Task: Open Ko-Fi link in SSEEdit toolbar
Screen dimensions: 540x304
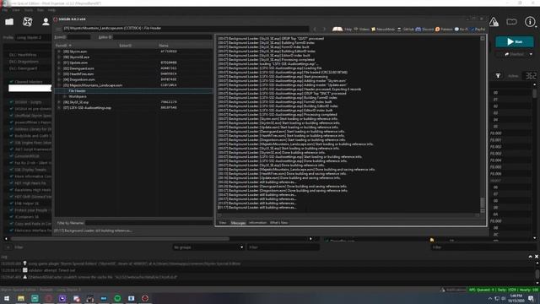Action: tap(462, 30)
